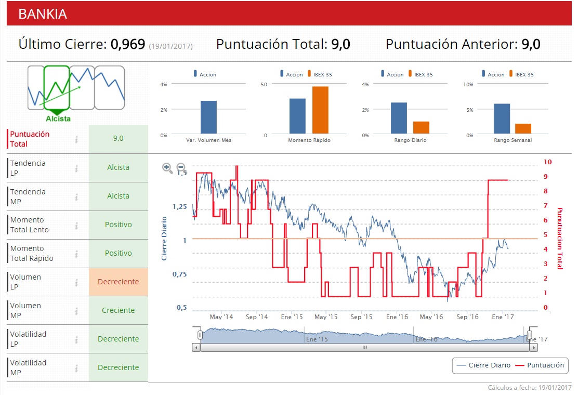Toggle Accion legend in Rango Diario chart

392,74
